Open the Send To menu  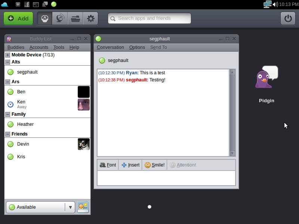(x=158, y=47)
